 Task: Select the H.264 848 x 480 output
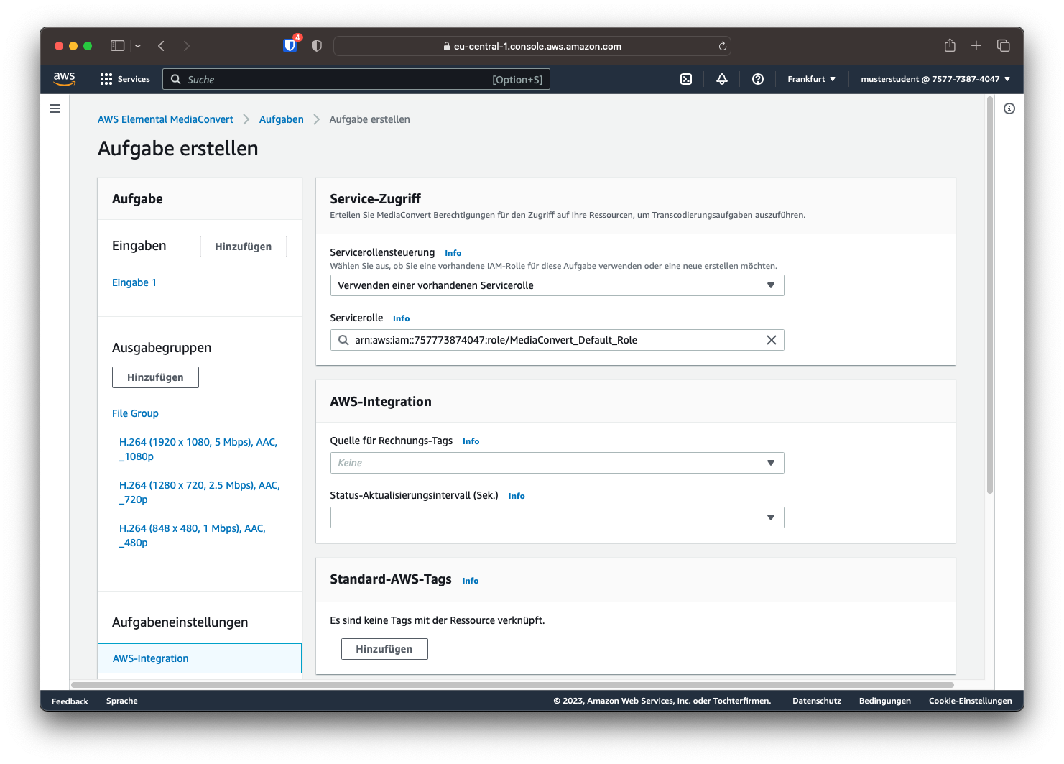click(193, 535)
